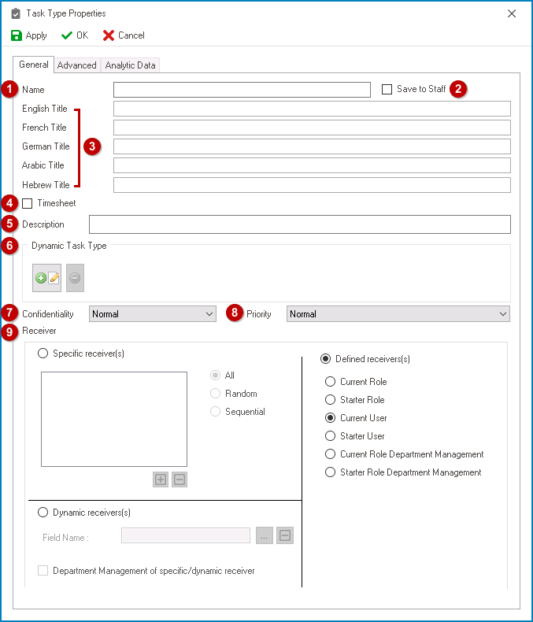Clear the dynamic receiver Field Name
533x622 pixels.
coord(285,535)
